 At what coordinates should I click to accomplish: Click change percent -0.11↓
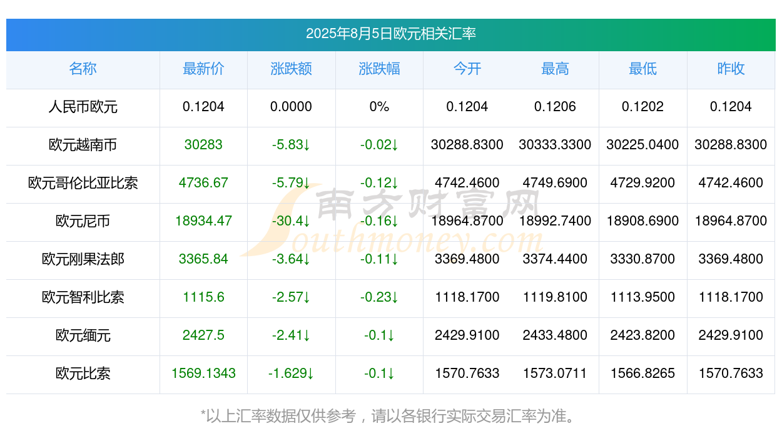click(x=379, y=259)
